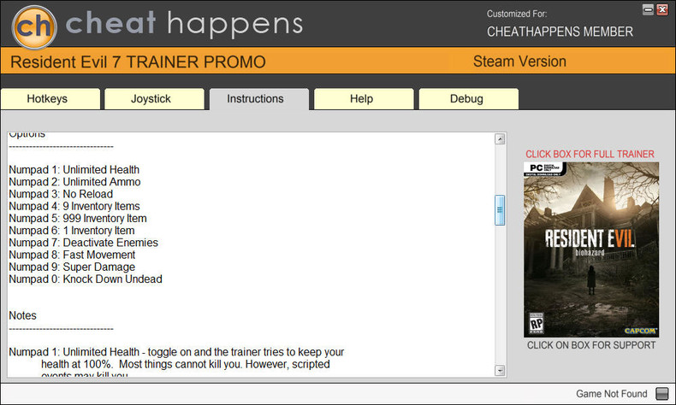Click the 'Numpad 4: 9 Inventory Items' line
The width and height of the screenshot is (676, 405).
[74, 206]
